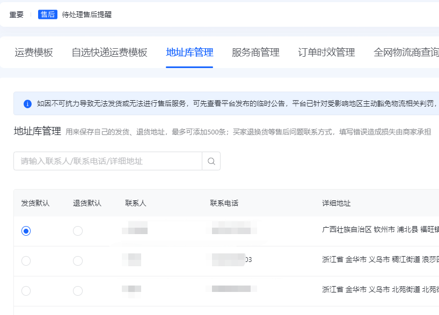This screenshot has height=315, width=439.
Task: Select the 地址库管理 tab
Action: [189, 52]
